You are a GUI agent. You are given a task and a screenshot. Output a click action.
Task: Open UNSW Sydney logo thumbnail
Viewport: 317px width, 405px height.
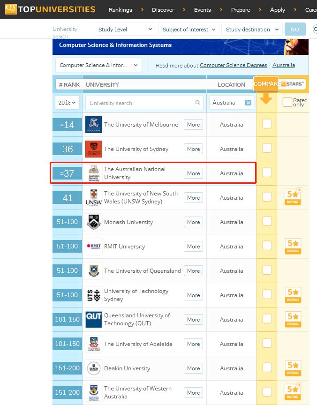(x=93, y=198)
